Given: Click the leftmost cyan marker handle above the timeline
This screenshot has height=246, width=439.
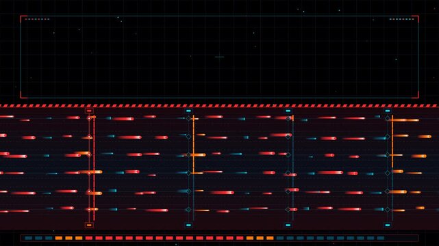Looking at the screenshot, I should coord(188,111).
